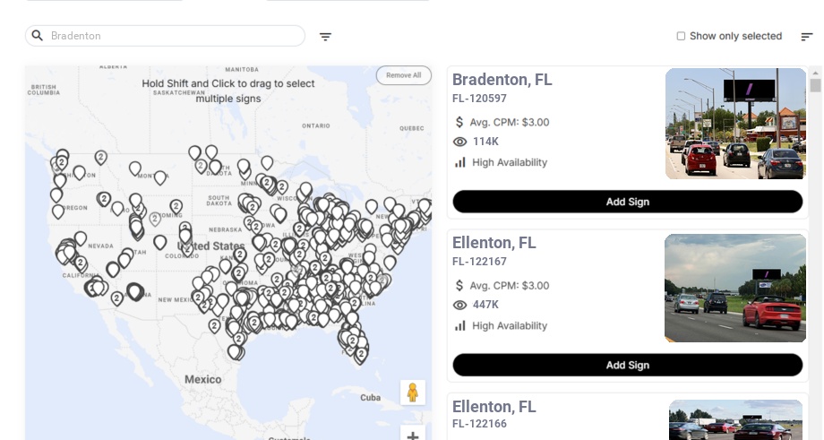Open the Bradenton, FL billboard photo
This screenshot has height=440, width=824.
(735, 124)
